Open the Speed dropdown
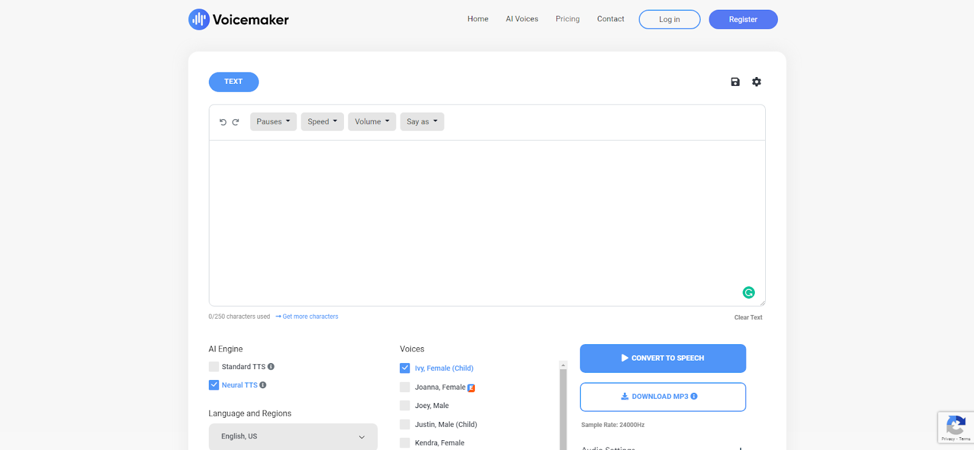 (x=322, y=122)
